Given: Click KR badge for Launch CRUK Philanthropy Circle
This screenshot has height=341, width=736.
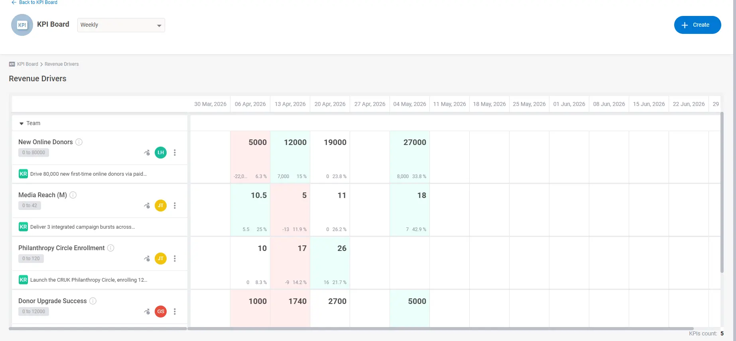Looking at the screenshot, I should 23,280.
